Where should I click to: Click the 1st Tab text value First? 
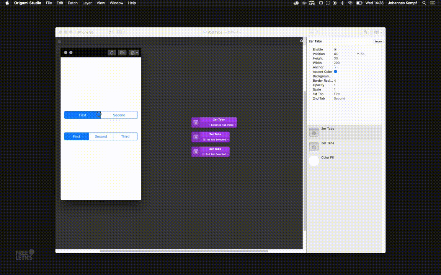point(337,94)
